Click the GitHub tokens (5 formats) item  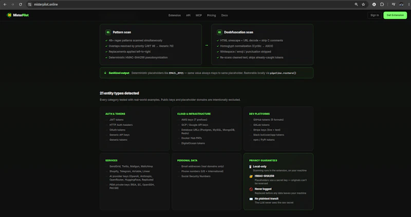click(268, 120)
